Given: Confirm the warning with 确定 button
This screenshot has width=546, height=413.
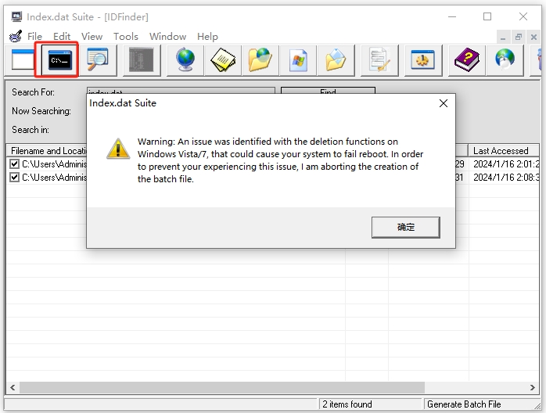Looking at the screenshot, I should pyautogui.click(x=406, y=228).
